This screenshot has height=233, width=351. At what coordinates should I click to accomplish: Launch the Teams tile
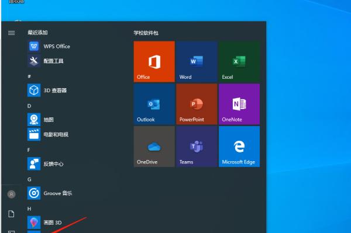pyautogui.click(x=197, y=147)
